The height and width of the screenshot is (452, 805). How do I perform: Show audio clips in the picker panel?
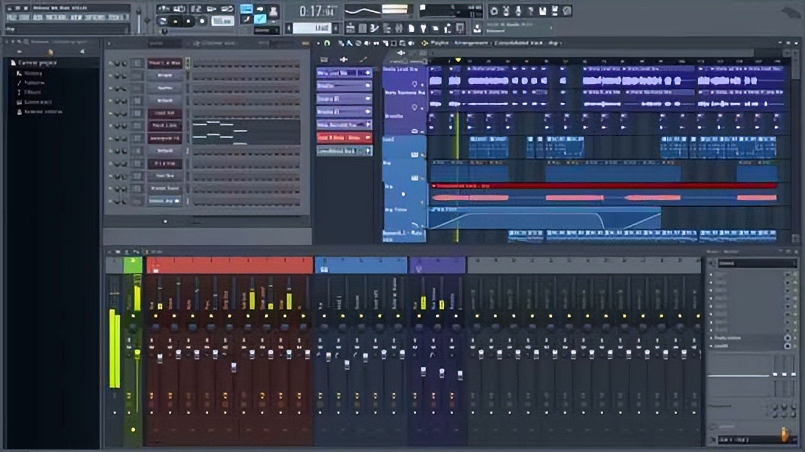click(x=343, y=59)
